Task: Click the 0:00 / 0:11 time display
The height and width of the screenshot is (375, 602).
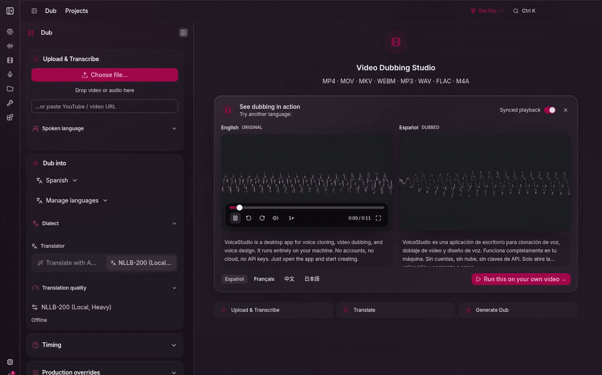Action: (x=360, y=218)
